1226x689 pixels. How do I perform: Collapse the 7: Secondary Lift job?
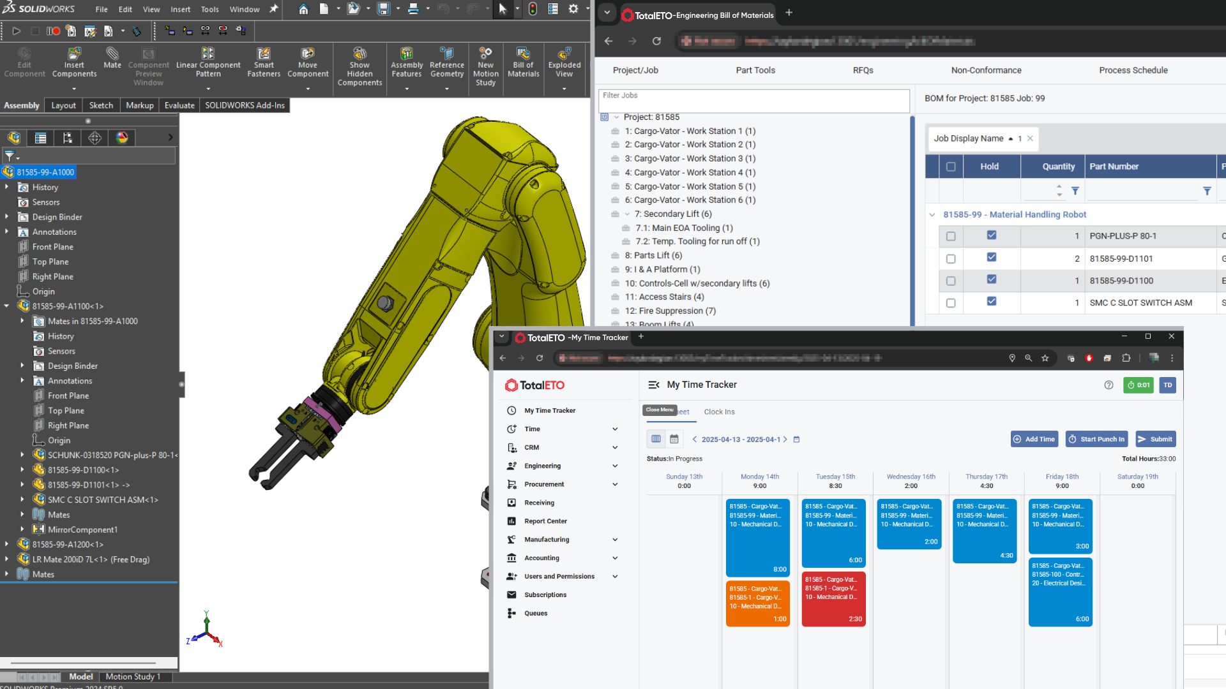click(x=627, y=214)
